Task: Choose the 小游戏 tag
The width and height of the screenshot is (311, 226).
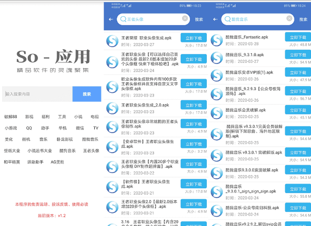Action: click(x=10, y=128)
